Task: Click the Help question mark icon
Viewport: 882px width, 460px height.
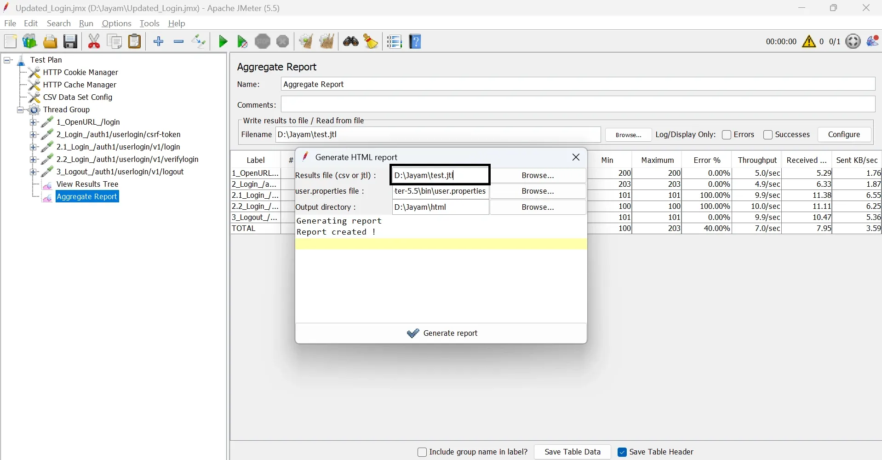Action: [x=415, y=41]
